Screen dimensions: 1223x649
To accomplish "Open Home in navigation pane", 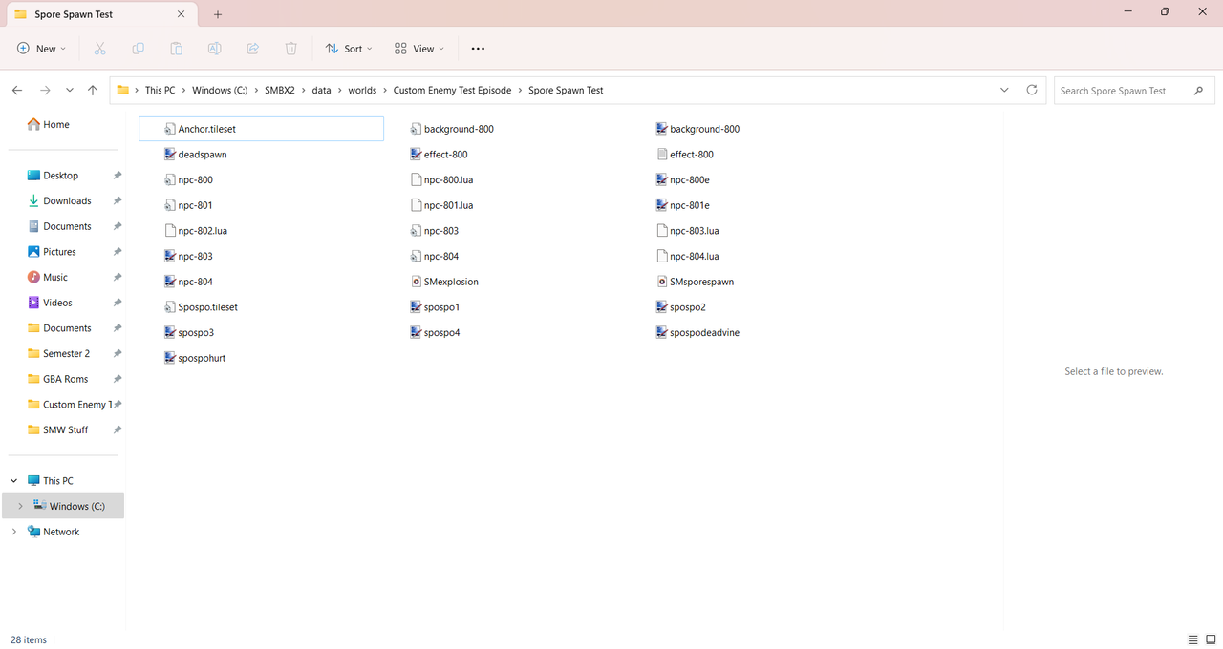I will pos(49,124).
